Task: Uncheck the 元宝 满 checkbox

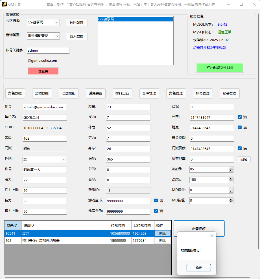Action: click(x=240, y=117)
